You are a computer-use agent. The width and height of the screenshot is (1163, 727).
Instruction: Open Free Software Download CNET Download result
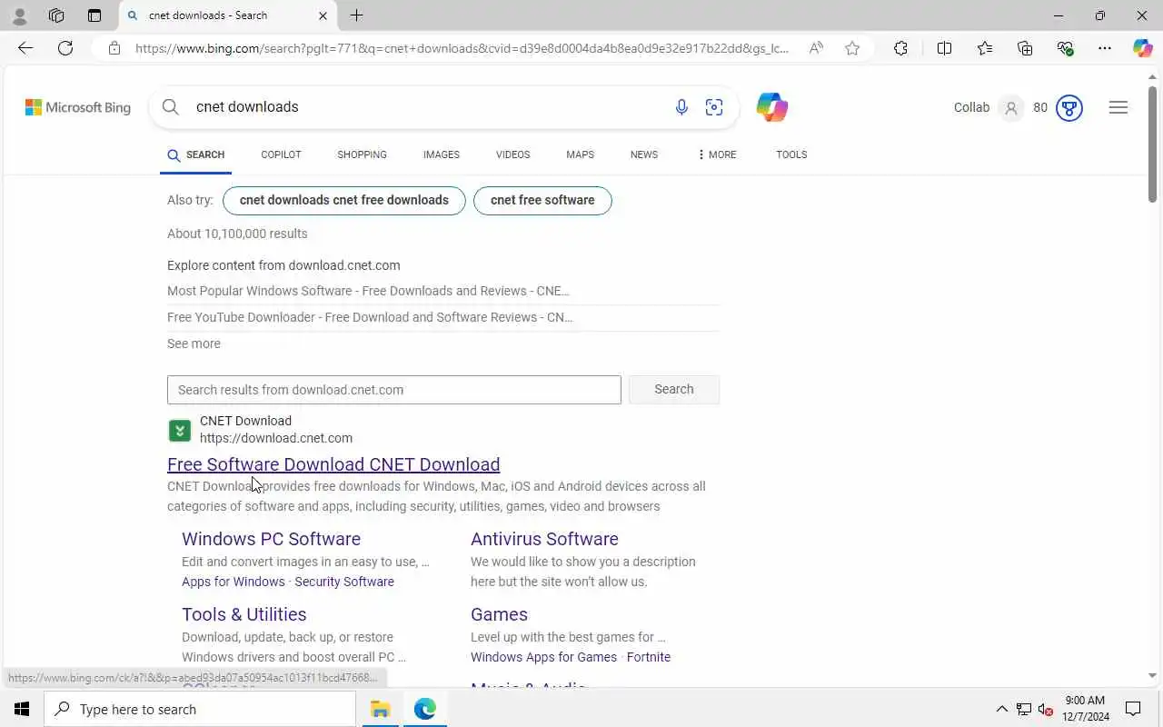[333, 464]
